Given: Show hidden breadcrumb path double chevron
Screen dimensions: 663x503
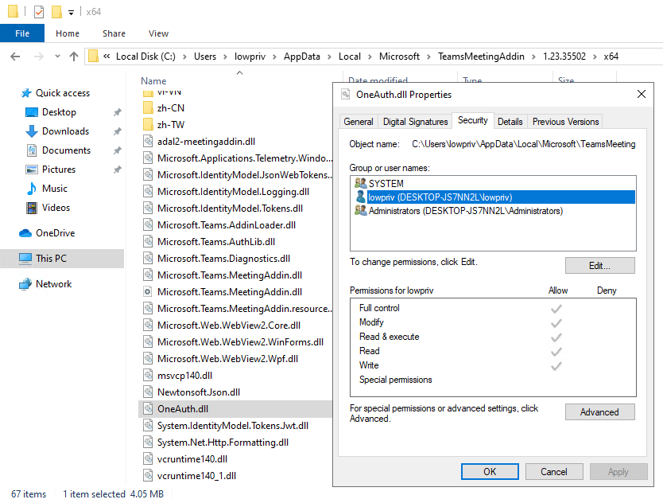Looking at the screenshot, I should tap(107, 57).
